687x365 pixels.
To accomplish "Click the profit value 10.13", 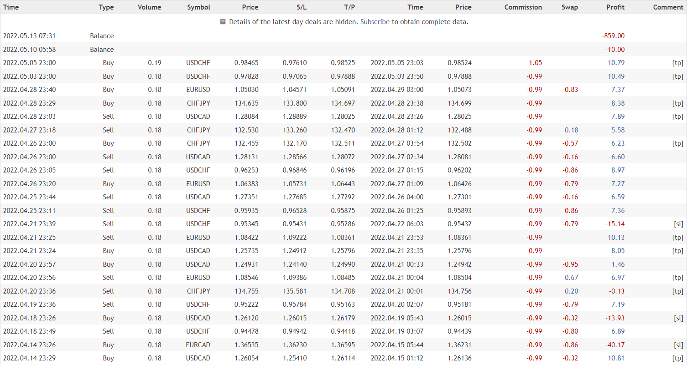I will coord(616,238).
